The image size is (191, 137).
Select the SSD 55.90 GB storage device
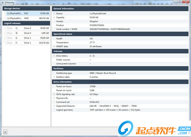[x=28, y=13]
